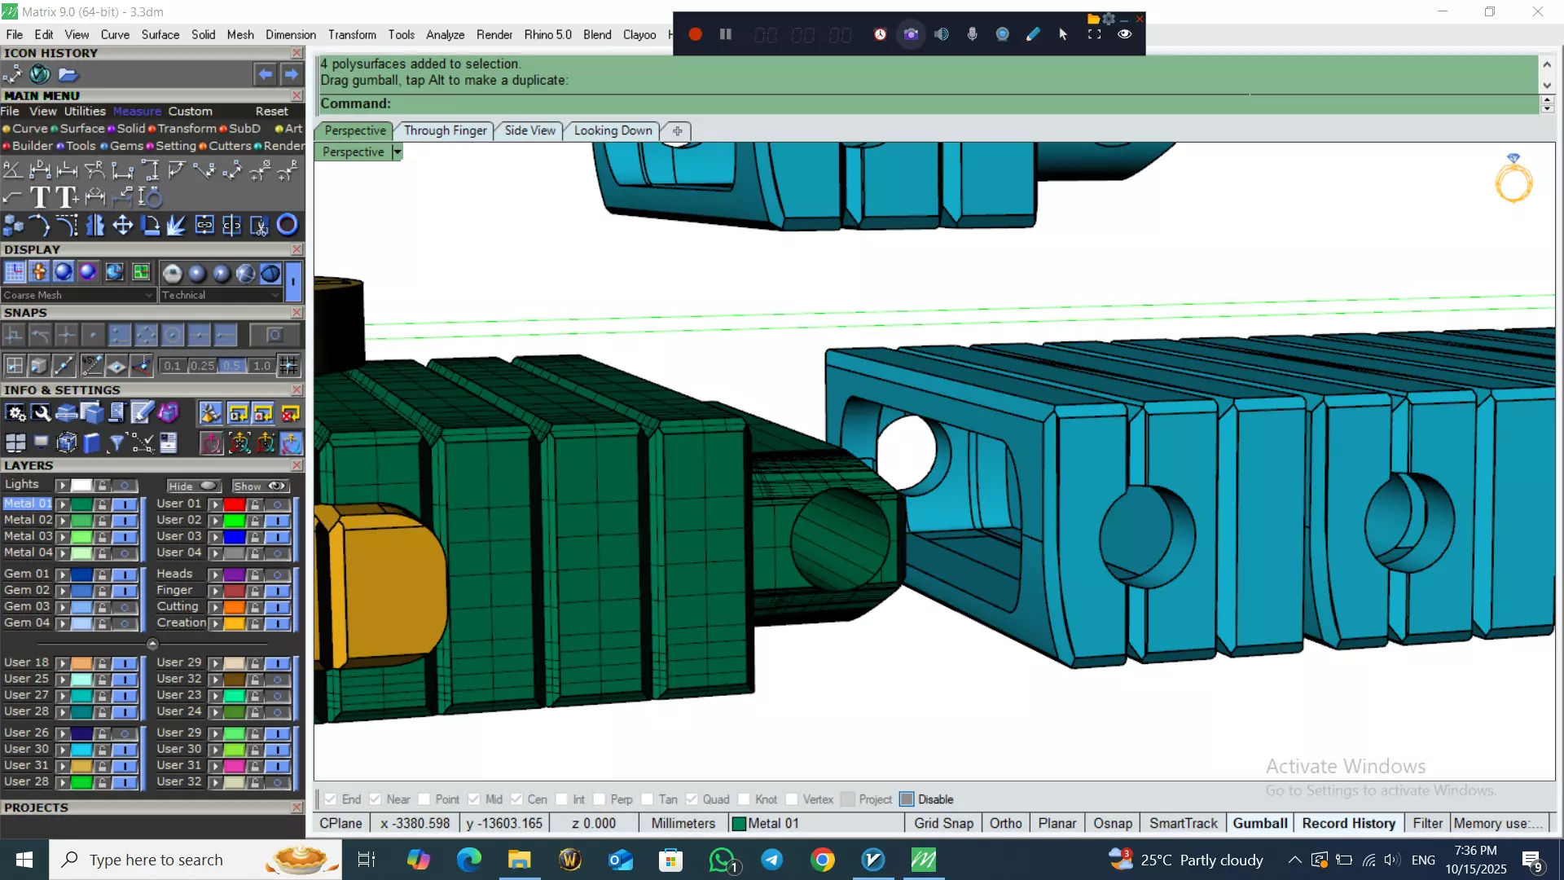Switch to the Through Finger viewport tab
The height and width of the screenshot is (880, 1564).
pos(445,130)
